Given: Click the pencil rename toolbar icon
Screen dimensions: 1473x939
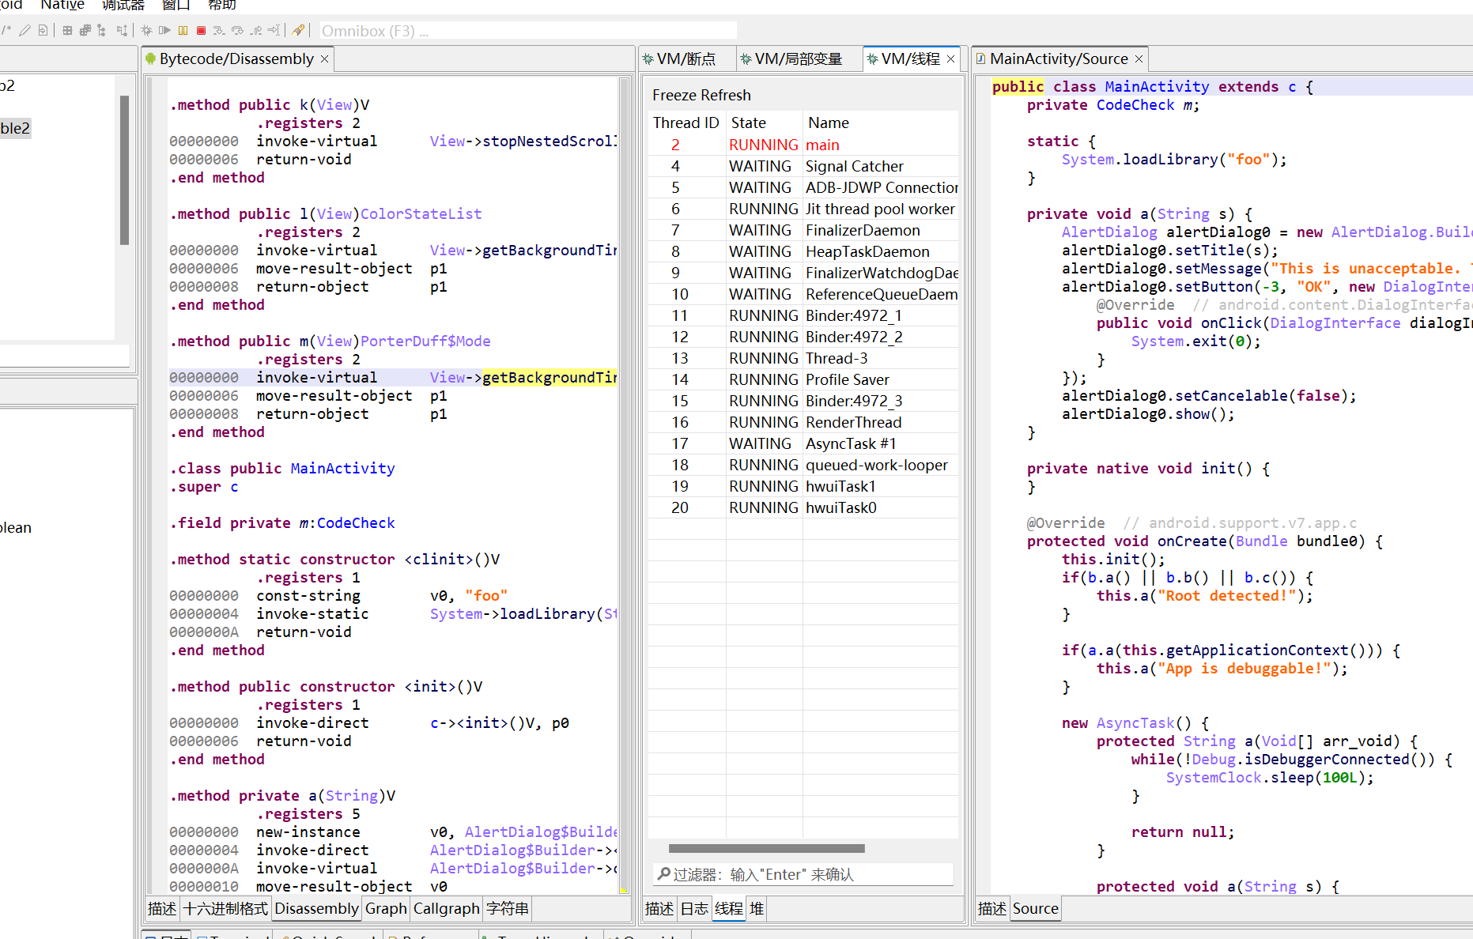Looking at the screenshot, I should tap(25, 31).
